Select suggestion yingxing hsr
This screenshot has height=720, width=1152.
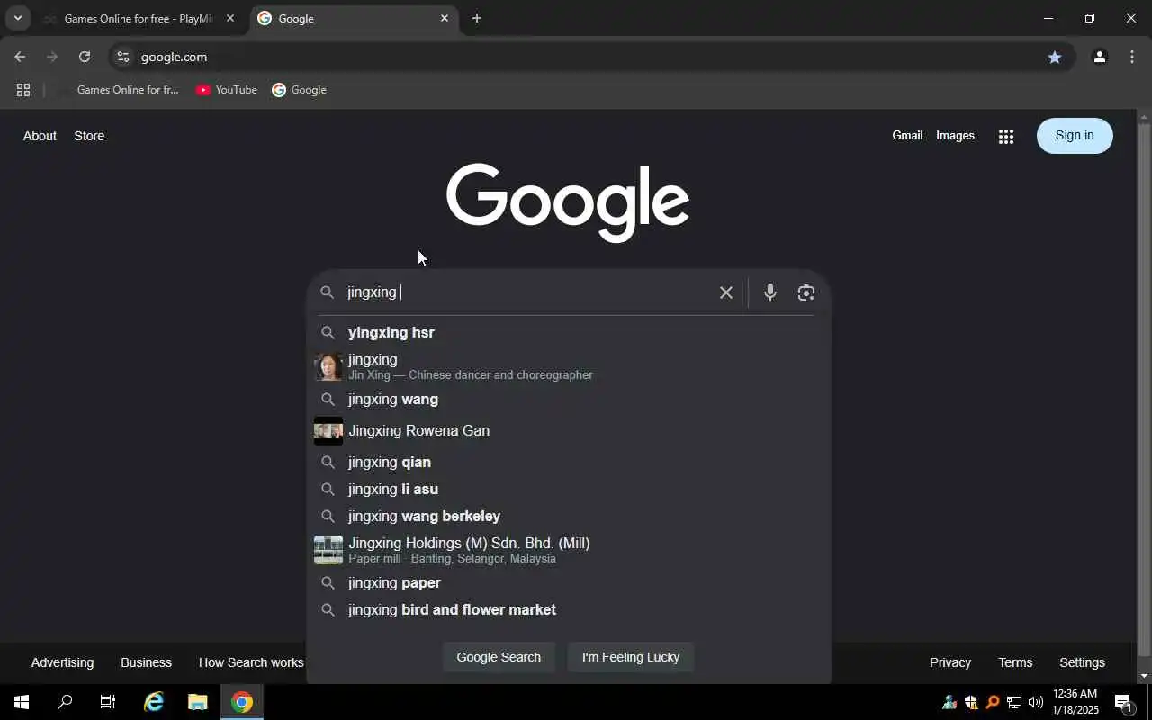(x=568, y=333)
